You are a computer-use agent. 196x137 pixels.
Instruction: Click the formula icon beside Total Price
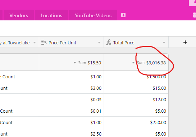pos(109,42)
